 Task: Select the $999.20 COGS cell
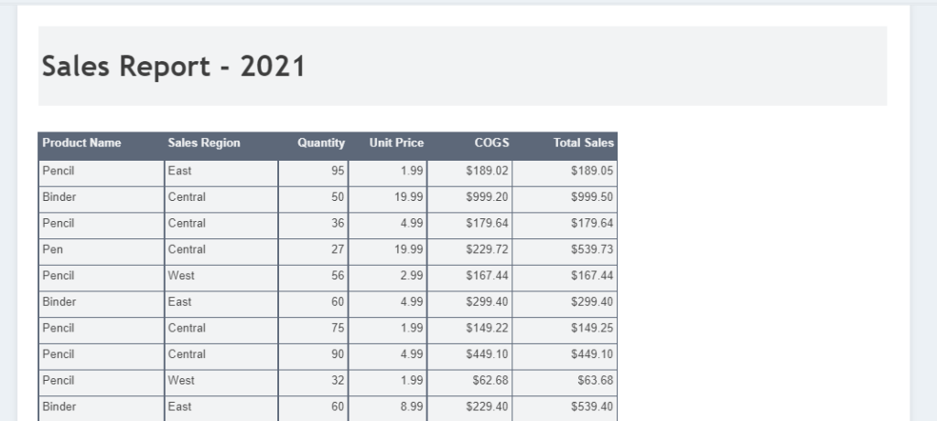tap(487, 197)
